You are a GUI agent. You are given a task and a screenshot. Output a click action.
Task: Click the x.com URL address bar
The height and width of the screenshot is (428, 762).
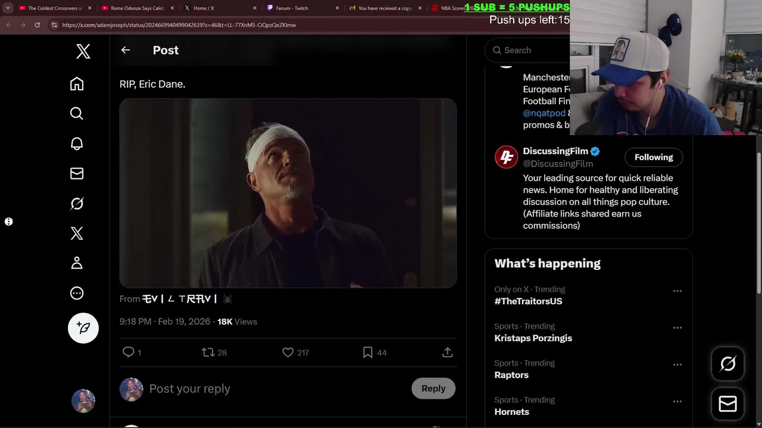pos(179,25)
